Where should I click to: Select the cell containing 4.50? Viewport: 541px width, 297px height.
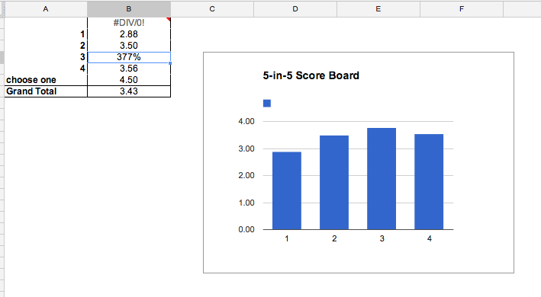(x=129, y=80)
